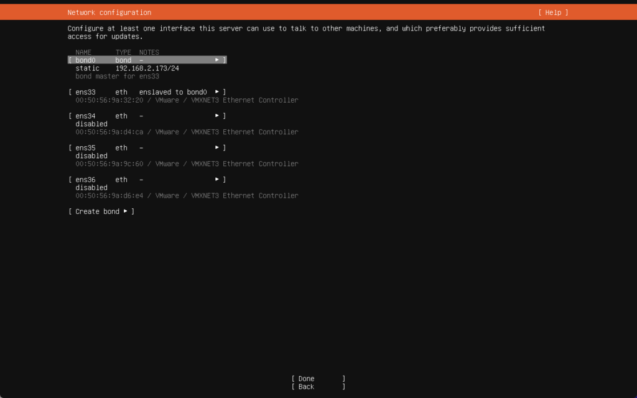The height and width of the screenshot is (398, 637).
Task: Open the ens36 arrow submenu
Action: [217, 180]
